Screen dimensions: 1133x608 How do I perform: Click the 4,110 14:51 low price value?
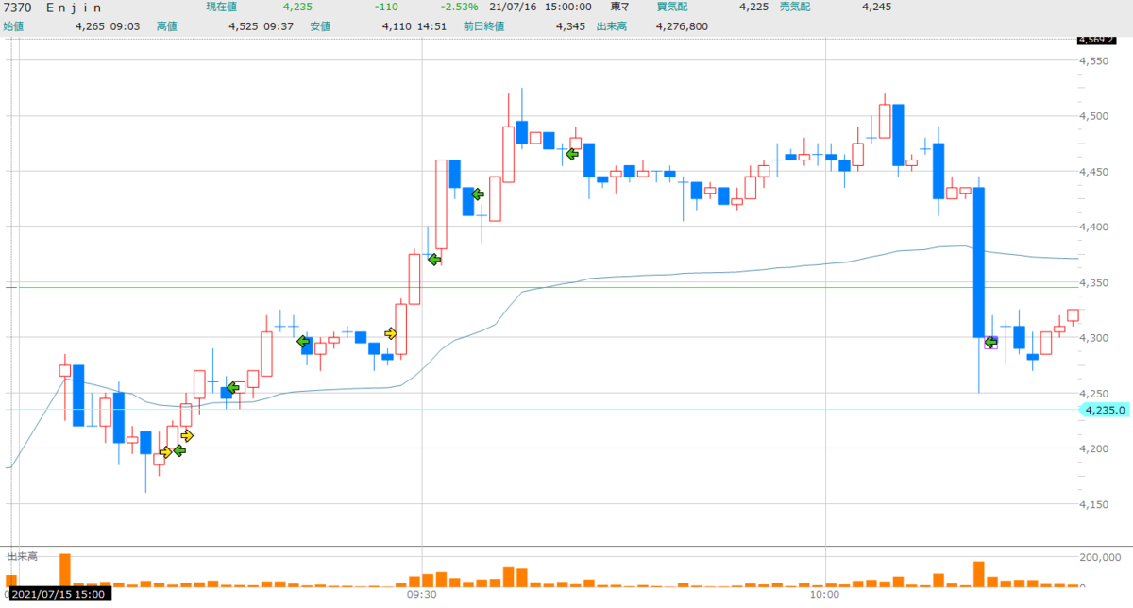[x=415, y=26]
